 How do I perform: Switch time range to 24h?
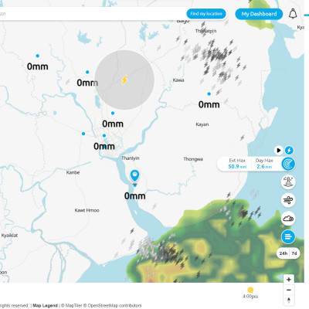click(x=284, y=253)
